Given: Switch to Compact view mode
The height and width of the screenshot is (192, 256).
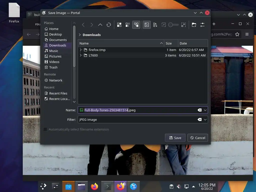Looking at the screenshot, I should (128, 25).
